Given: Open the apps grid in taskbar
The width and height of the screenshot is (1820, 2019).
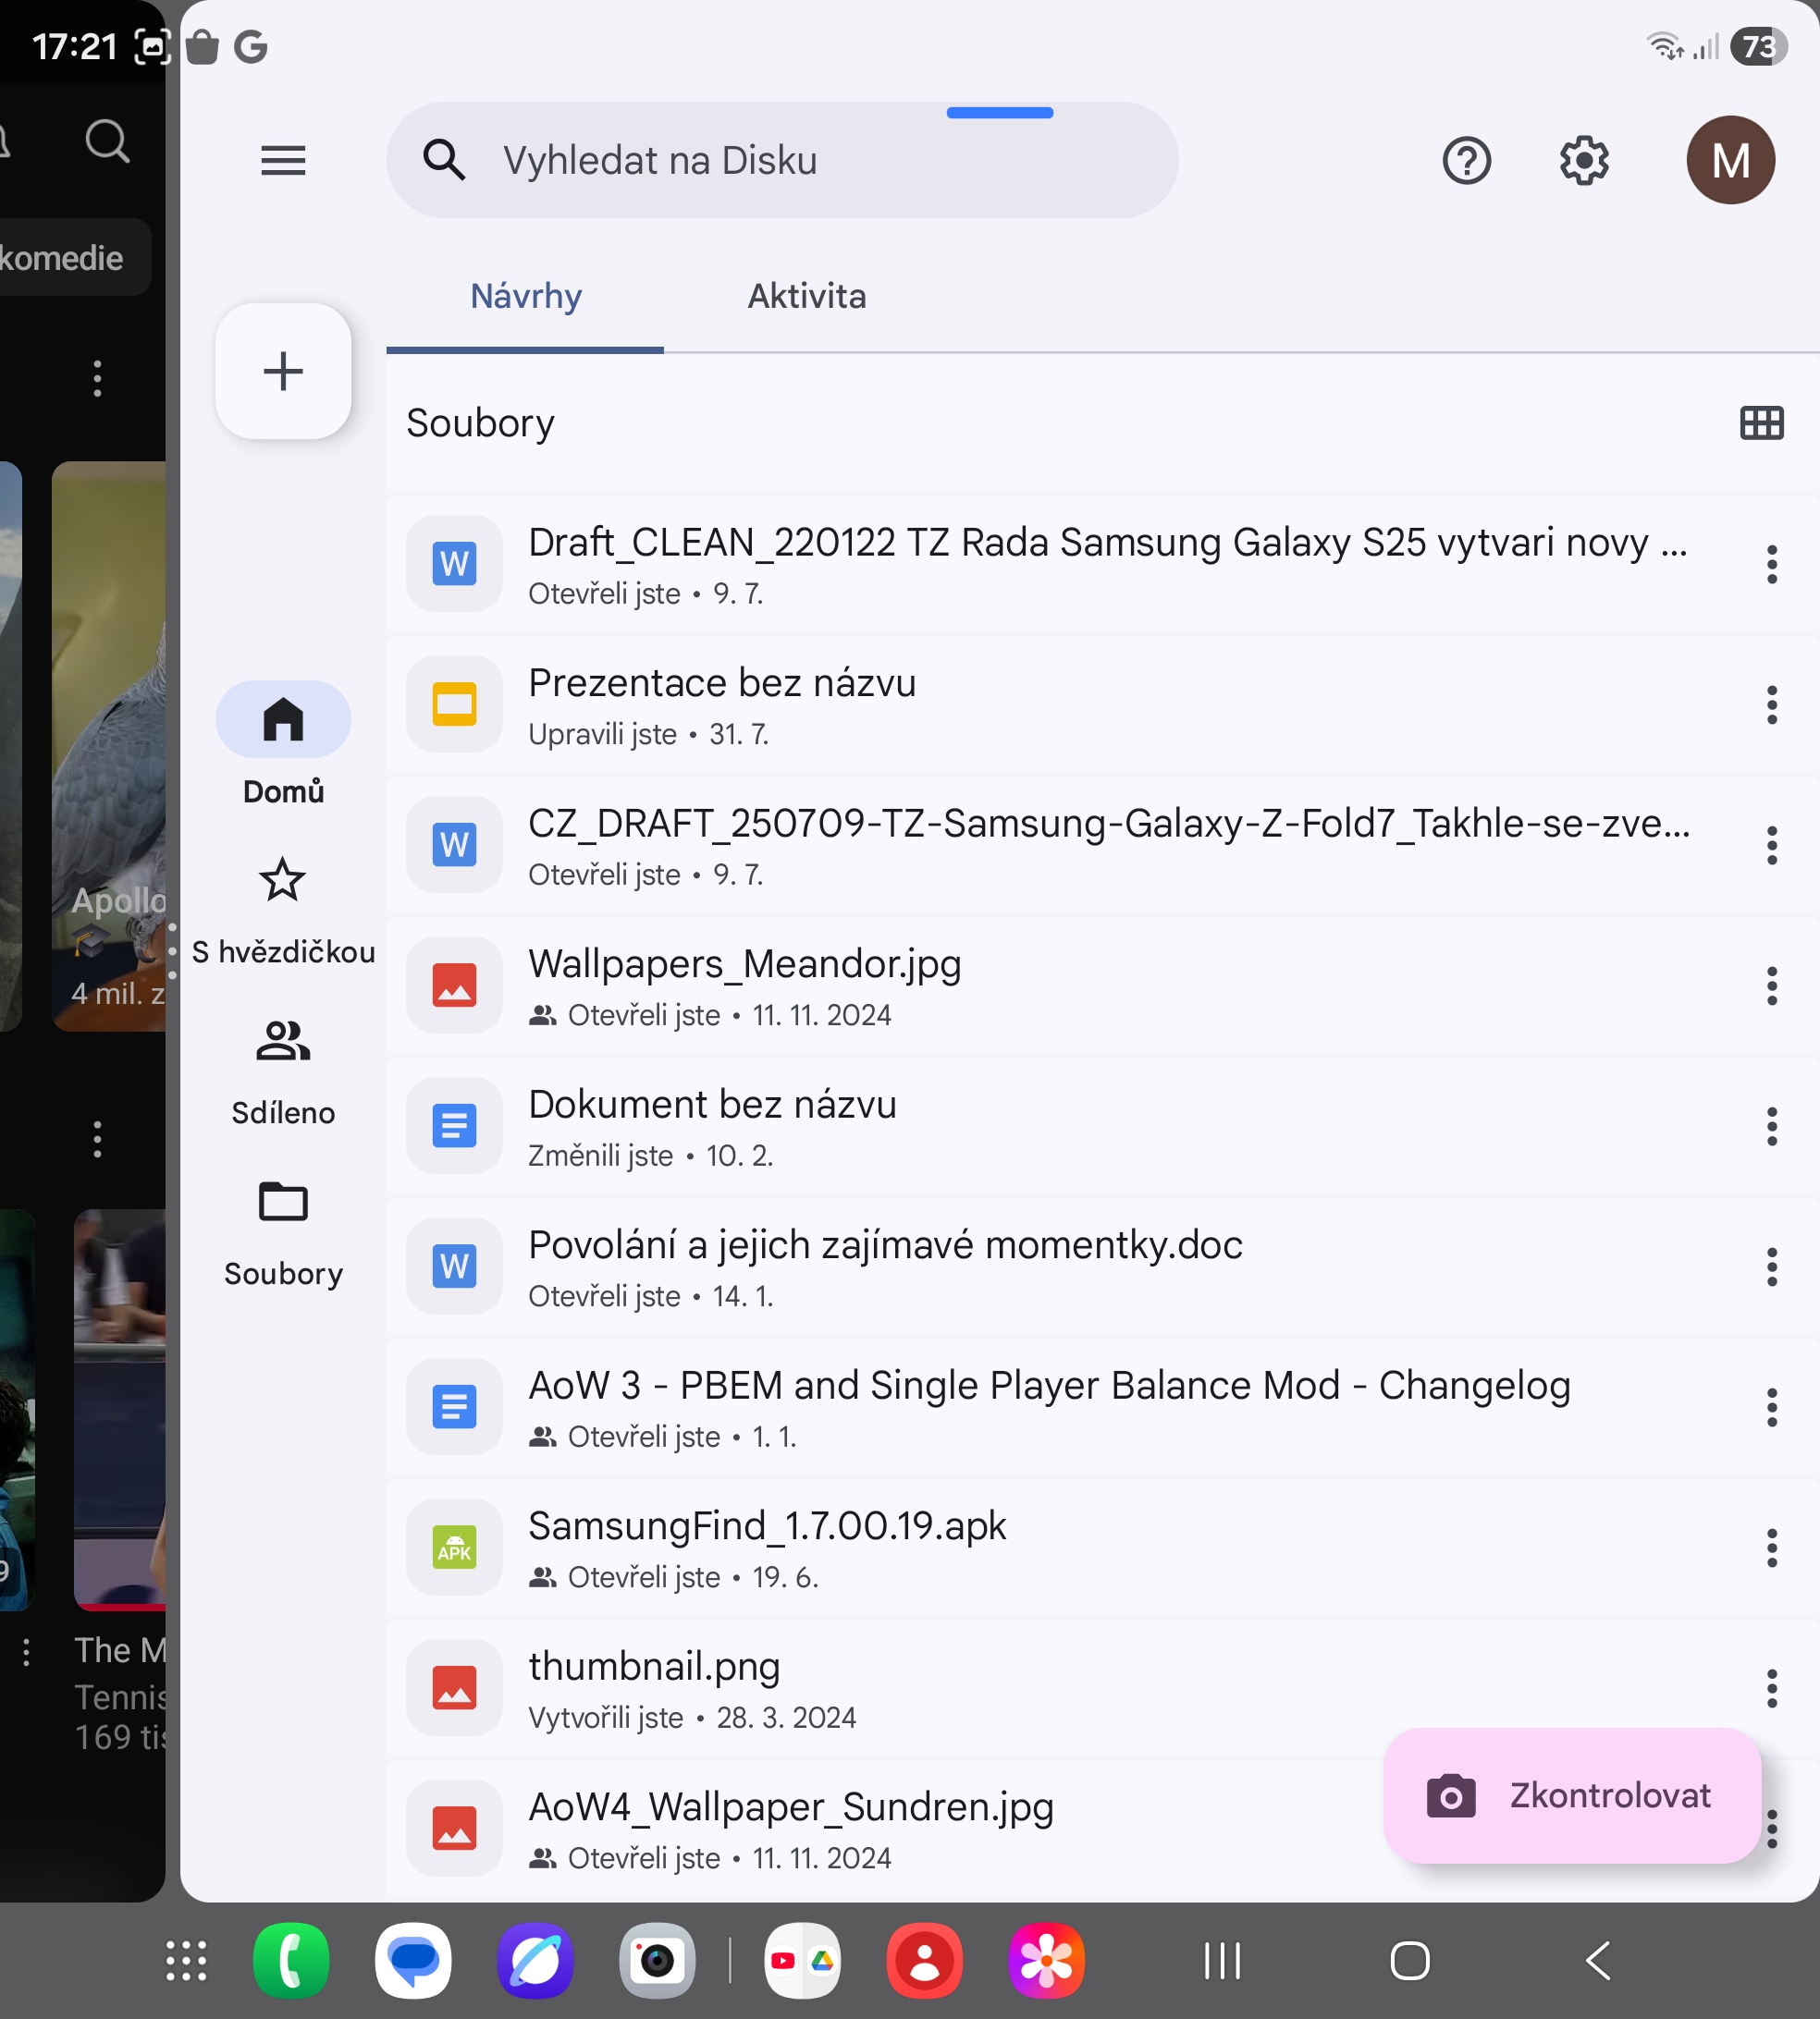Looking at the screenshot, I should pos(186,1960).
